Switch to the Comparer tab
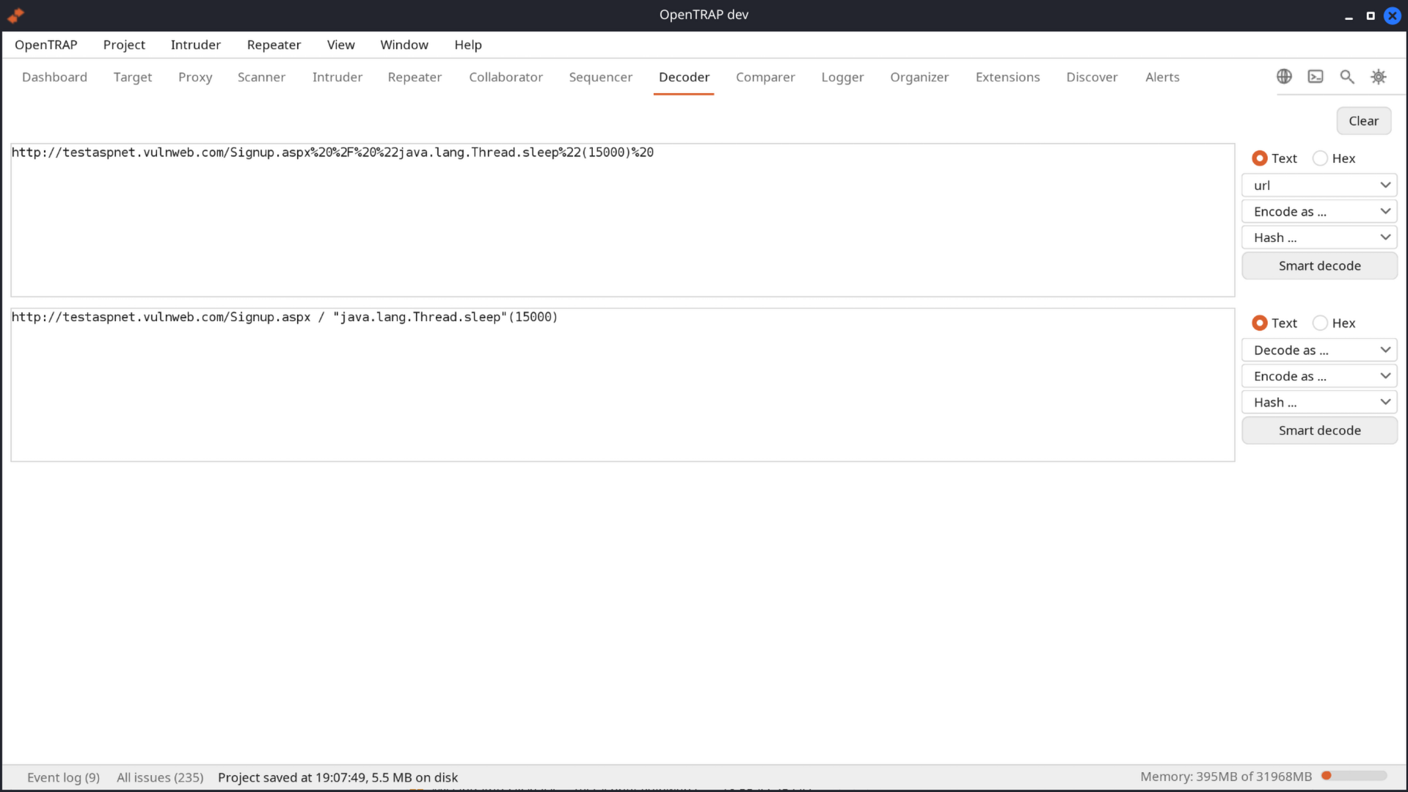The image size is (1408, 792). click(765, 77)
